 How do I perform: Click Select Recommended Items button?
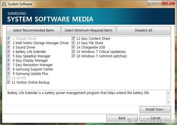(33, 30)
